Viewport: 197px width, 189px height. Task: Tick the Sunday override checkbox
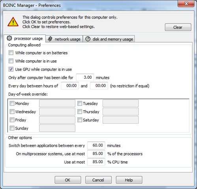(12, 128)
